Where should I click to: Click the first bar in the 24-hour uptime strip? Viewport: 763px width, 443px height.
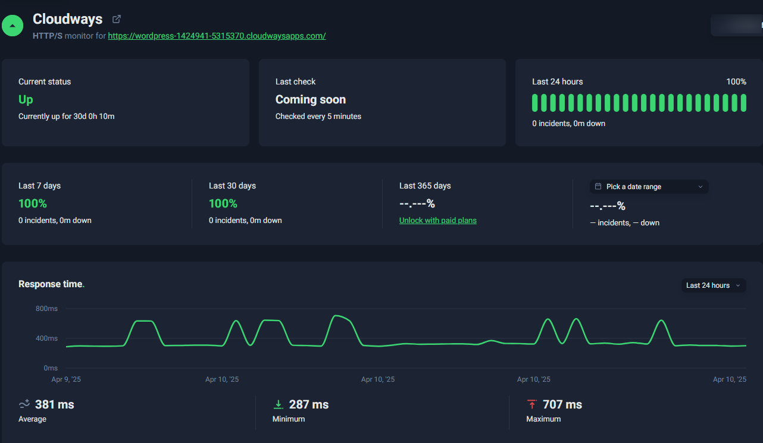(535, 103)
